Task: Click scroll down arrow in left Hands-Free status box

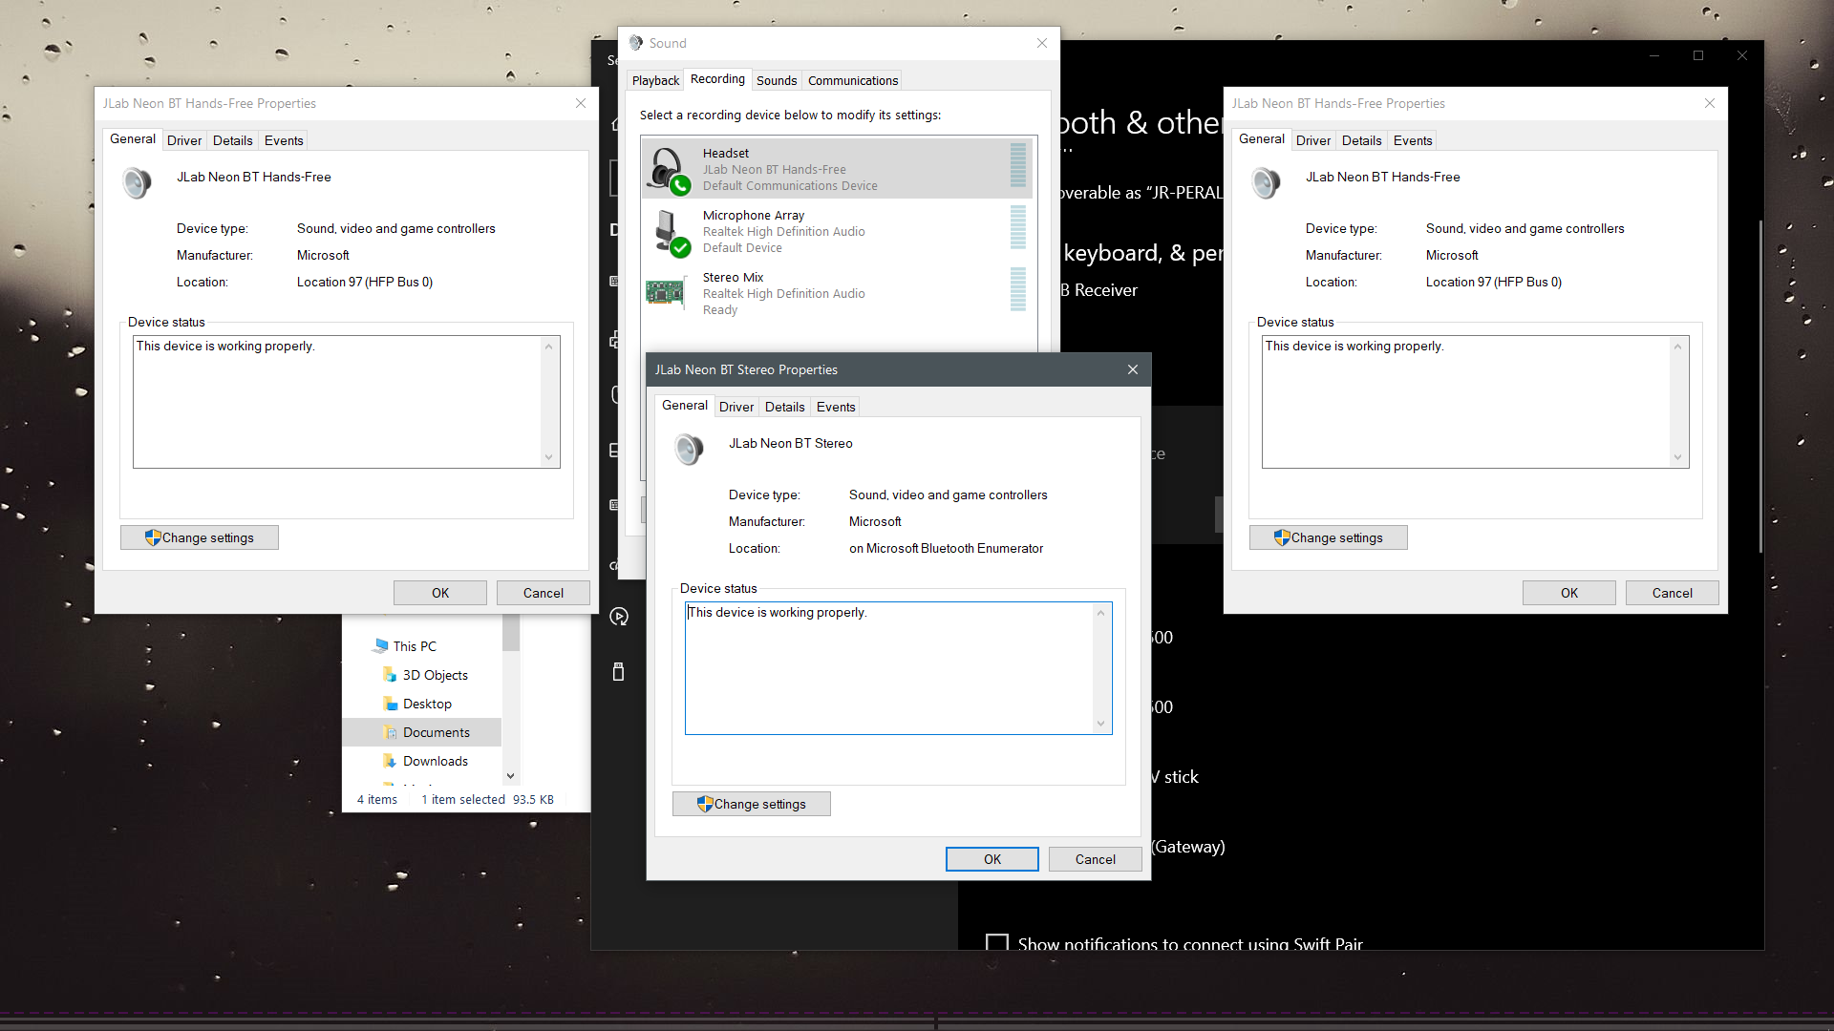Action: [549, 457]
